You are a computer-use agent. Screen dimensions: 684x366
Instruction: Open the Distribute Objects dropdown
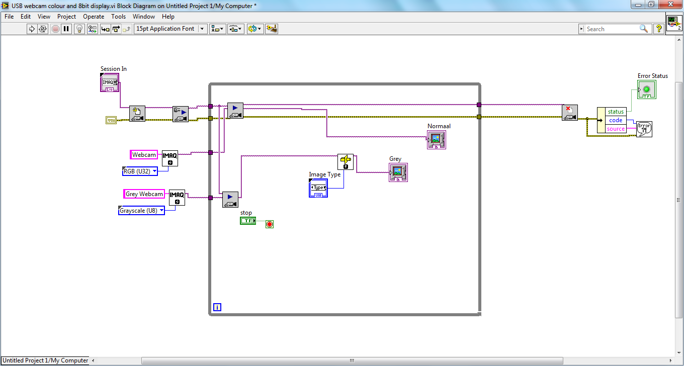point(236,29)
